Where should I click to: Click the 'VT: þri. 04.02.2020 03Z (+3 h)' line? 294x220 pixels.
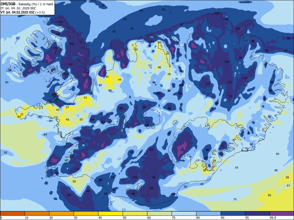(23, 12)
